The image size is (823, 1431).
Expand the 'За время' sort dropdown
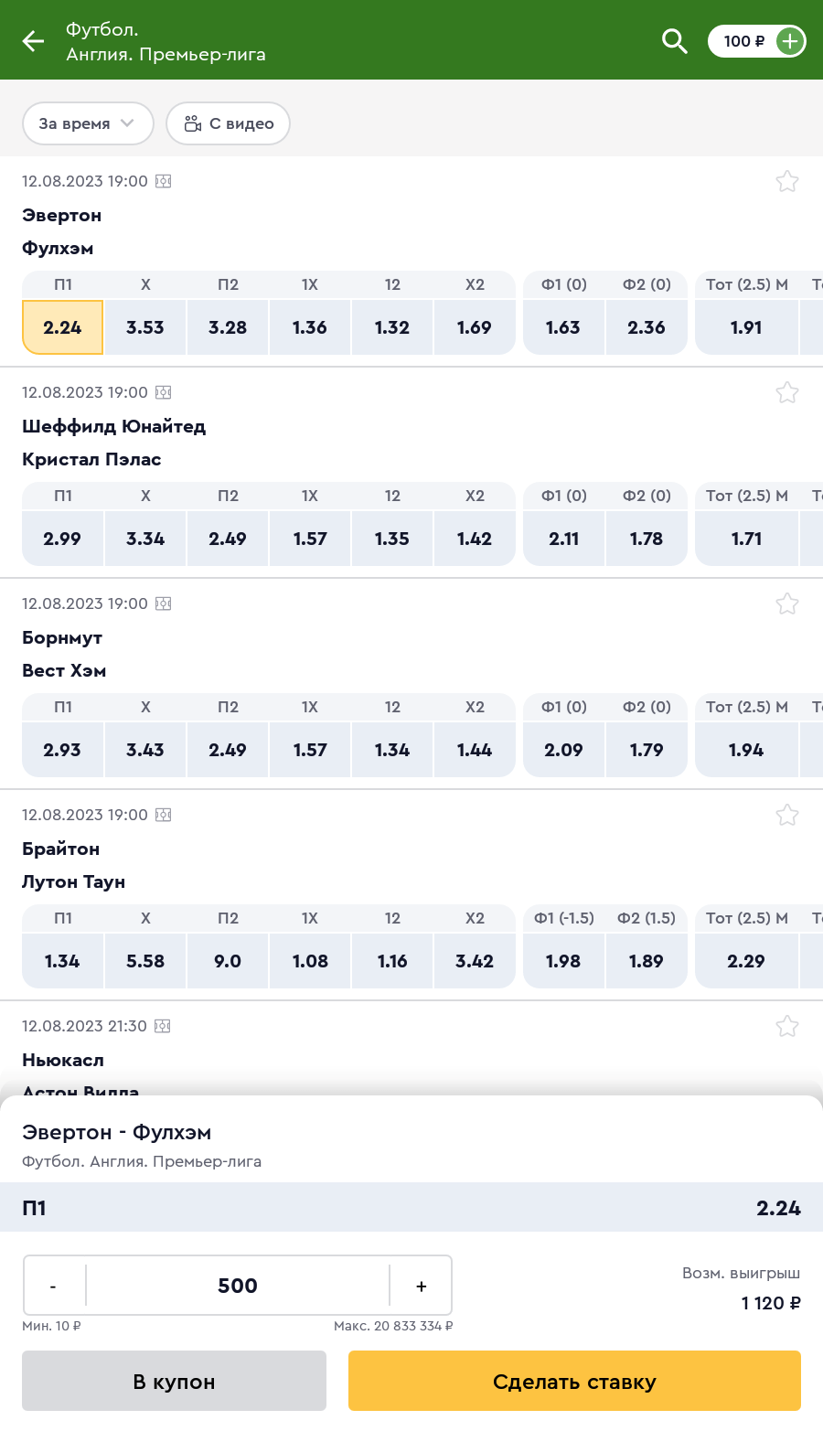click(88, 123)
